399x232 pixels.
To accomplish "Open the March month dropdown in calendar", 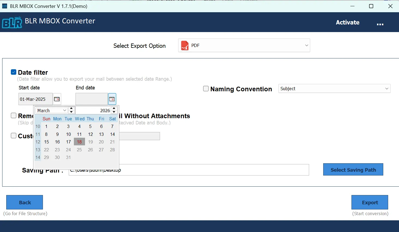I will (52, 111).
